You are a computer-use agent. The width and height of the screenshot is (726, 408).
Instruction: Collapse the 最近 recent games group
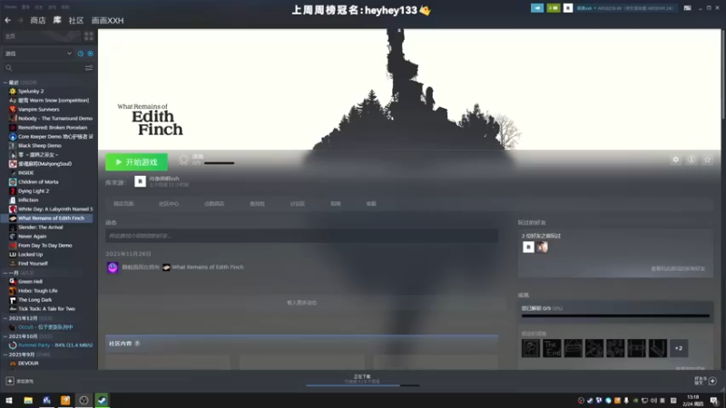5,83
